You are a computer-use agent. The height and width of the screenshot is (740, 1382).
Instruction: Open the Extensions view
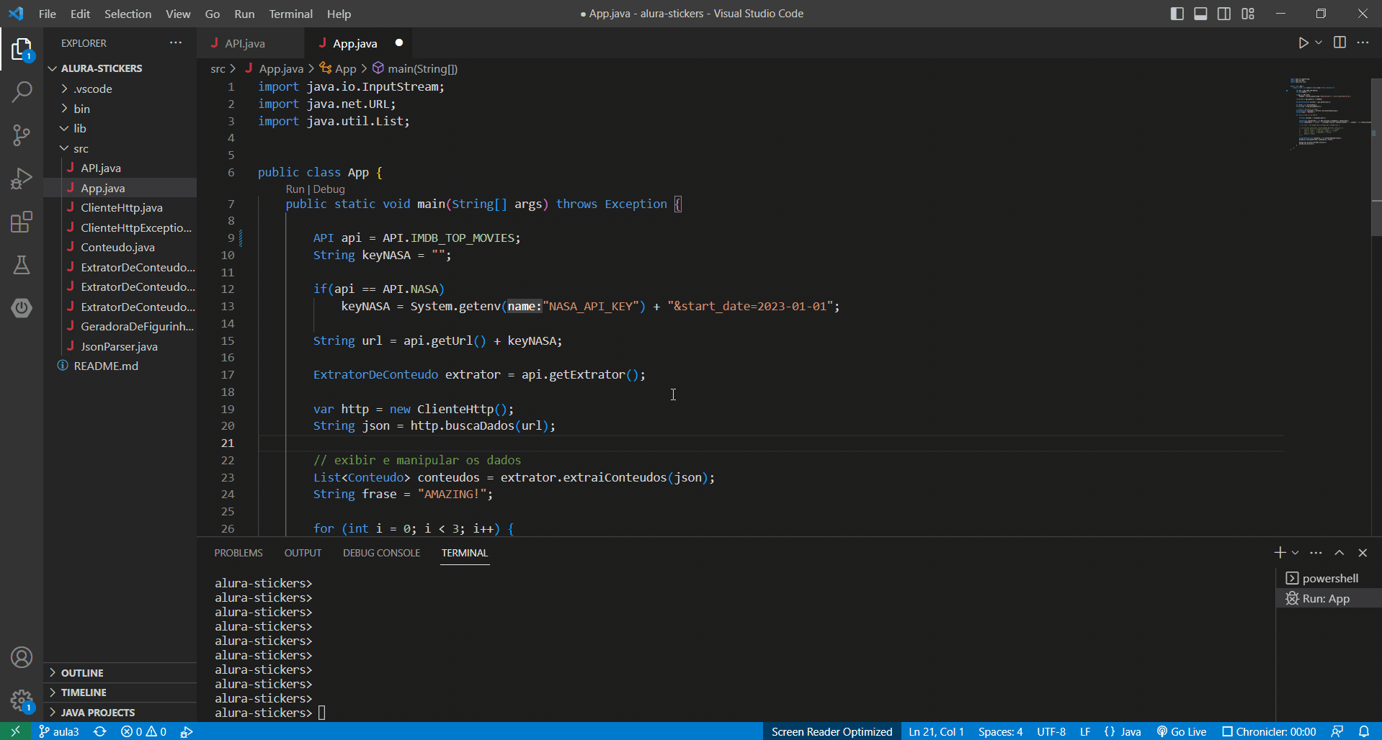[x=22, y=222]
